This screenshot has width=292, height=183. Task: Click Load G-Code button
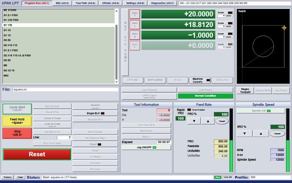pos(52,125)
